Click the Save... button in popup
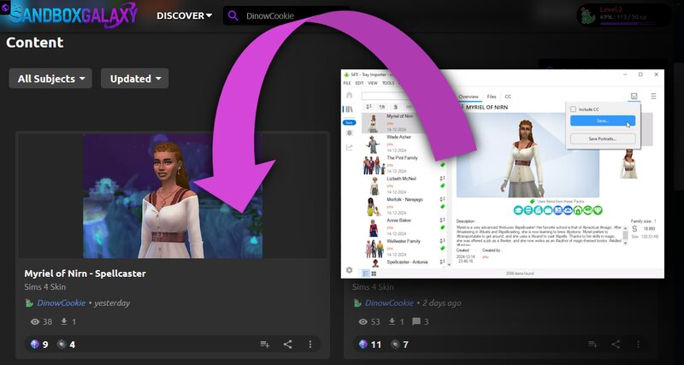The height and width of the screenshot is (365, 684). pyautogui.click(x=602, y=121)
